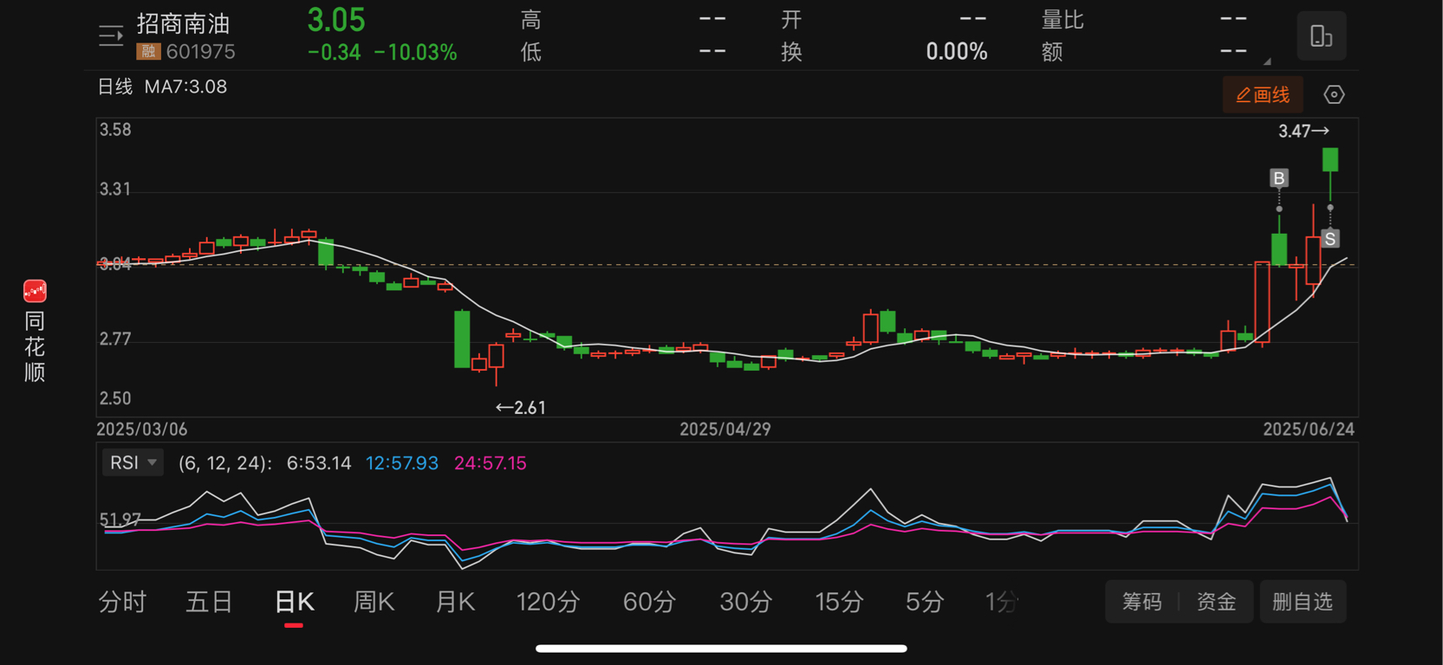
Task: Open the 资金 funds view
Action: pyautogui.click(x=1216, y=602)
